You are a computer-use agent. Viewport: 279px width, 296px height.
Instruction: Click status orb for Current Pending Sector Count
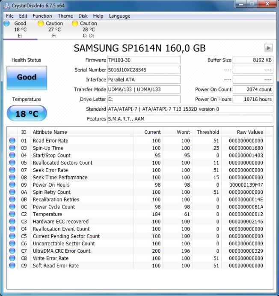click(12, 236)
